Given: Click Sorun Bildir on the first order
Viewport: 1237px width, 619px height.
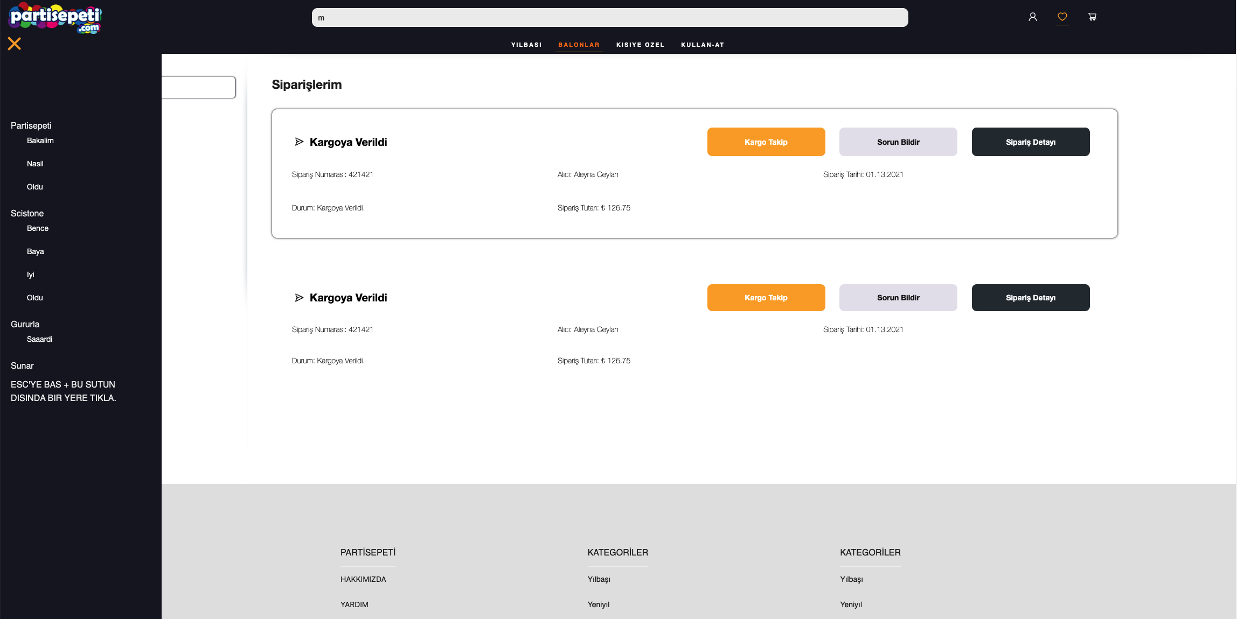Looking at the screenshot, I should pos(898,142).
